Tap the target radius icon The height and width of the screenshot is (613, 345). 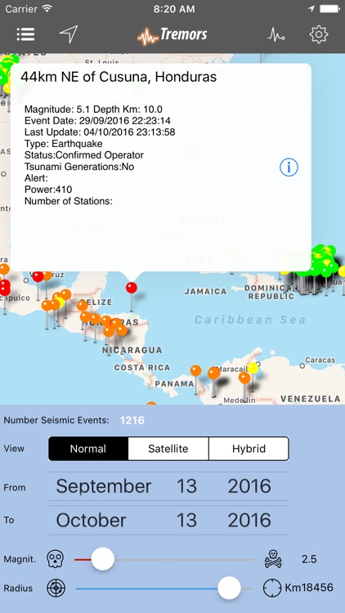[x=56, y=588]
